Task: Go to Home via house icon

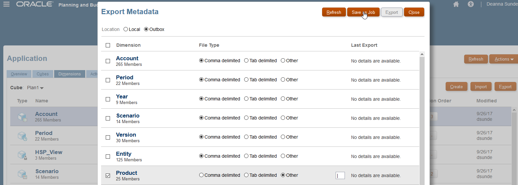Action: (456, 4)
